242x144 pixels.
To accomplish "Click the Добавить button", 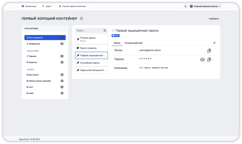I will tap(213, 18).
